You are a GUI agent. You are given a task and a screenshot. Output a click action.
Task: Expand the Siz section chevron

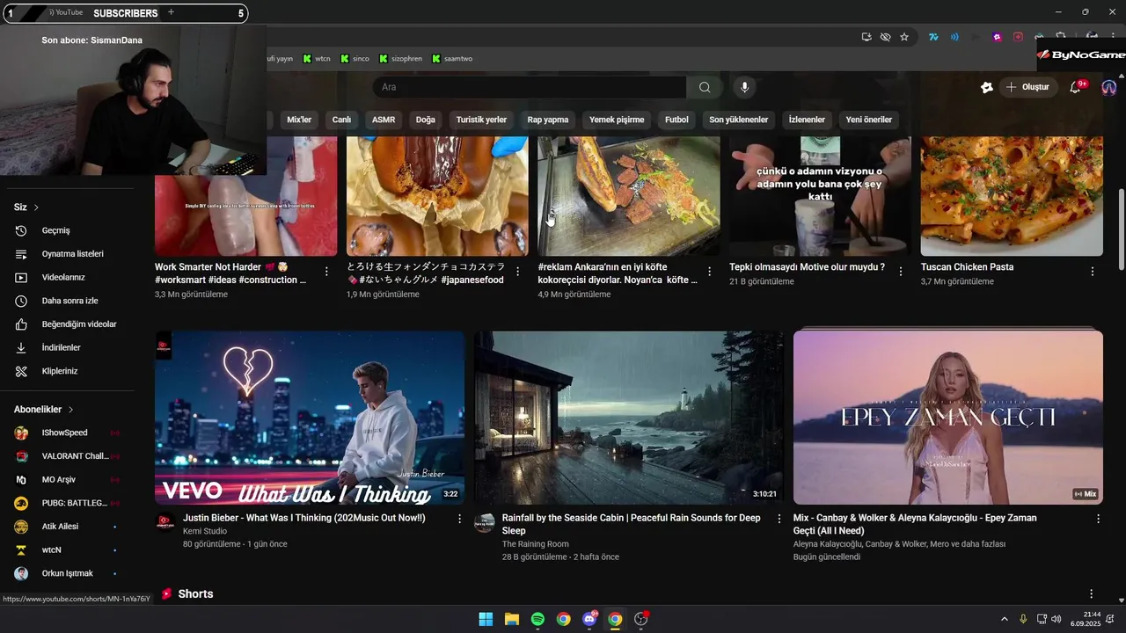coord(36,207)
